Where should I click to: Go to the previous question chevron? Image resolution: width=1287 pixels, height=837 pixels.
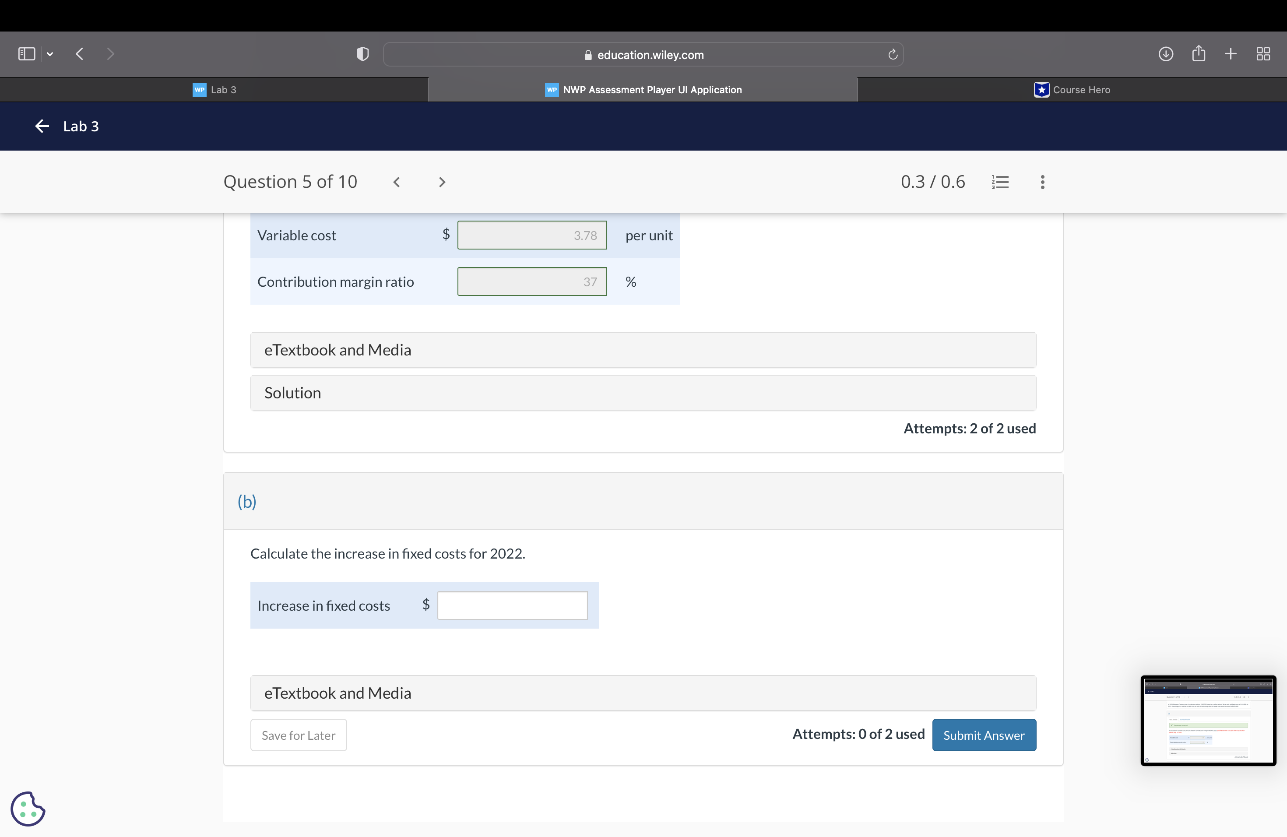(x=396, y=182)
